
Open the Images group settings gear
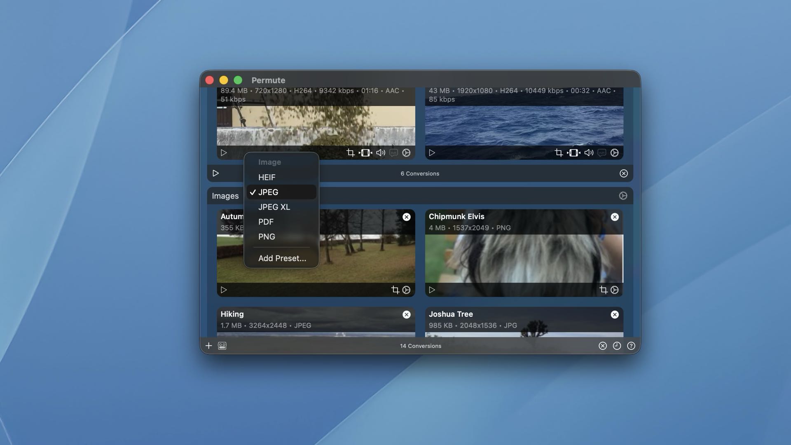(x=623, y=196)
